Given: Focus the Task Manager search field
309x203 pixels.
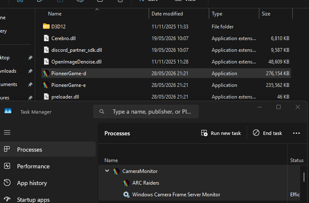Looking at the screenshot, I should click(x=146, y=112).
